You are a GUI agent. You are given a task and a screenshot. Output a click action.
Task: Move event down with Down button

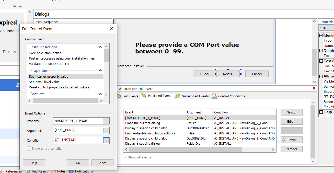click(291, 140)
